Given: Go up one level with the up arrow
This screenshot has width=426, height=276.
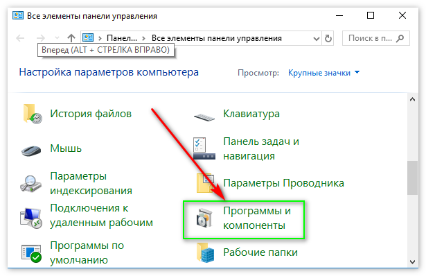Looking at the screenshot, I should click(x=71, y=38).
